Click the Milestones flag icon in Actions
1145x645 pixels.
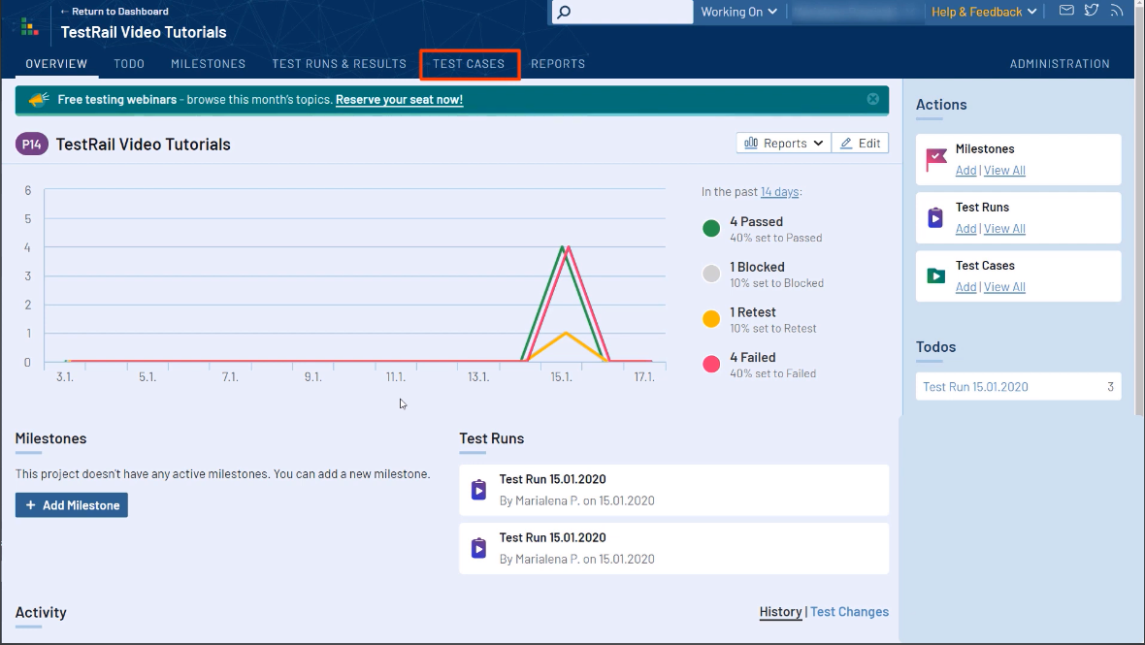(x=936, y=160)
